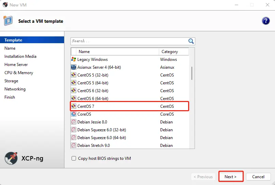Open the Installation Media step
This screenshot has height=185, width=275.
[x=20, y=56]
